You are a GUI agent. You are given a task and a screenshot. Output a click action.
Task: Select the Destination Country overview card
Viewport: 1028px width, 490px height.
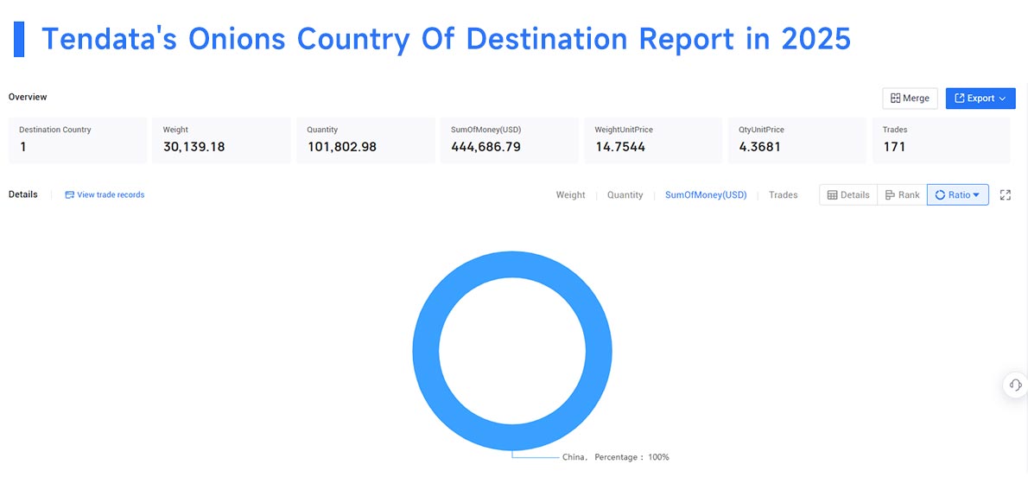click(78, 140)
